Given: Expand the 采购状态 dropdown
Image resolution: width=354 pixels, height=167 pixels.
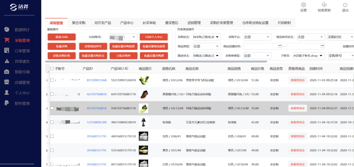Looking at the screenshot, I should 217,37.
